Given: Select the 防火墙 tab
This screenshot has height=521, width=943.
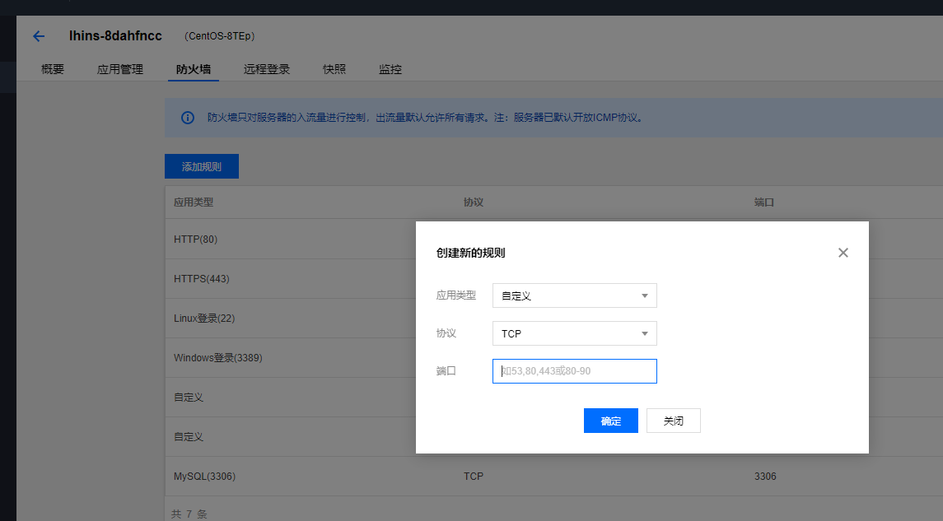Looking at the screenshot, I should coord(193,69).
